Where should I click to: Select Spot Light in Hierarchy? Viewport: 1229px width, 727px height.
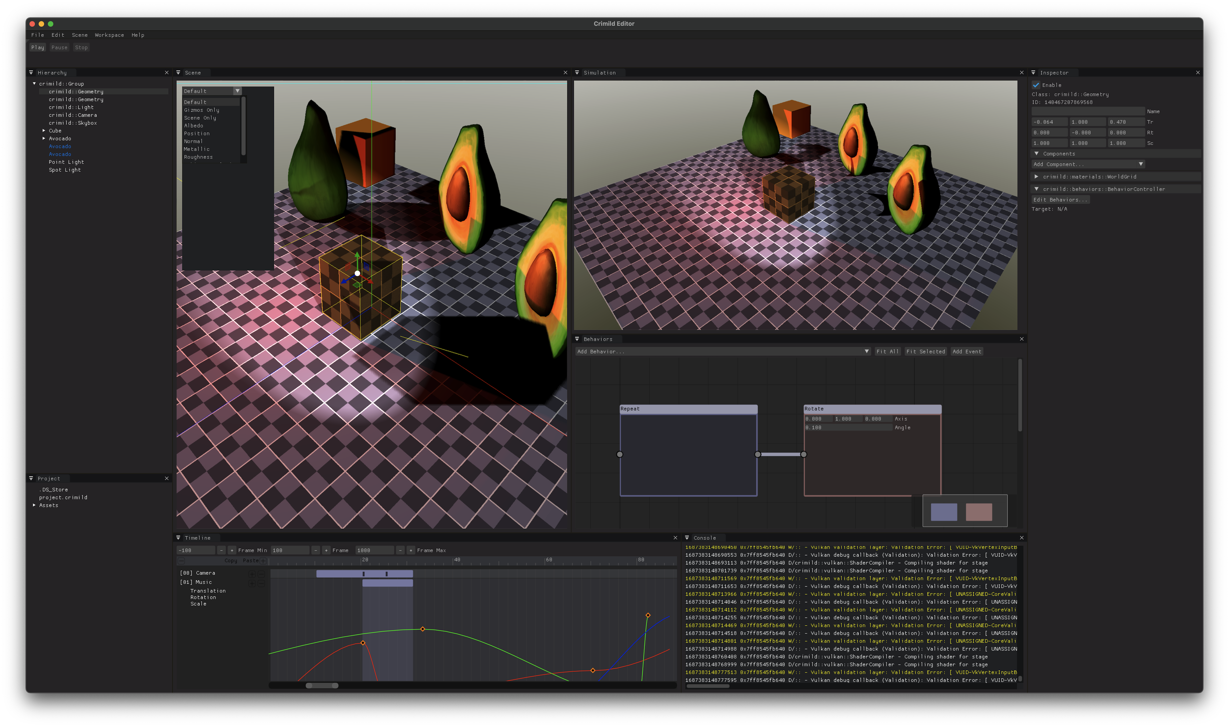[65, 170]
